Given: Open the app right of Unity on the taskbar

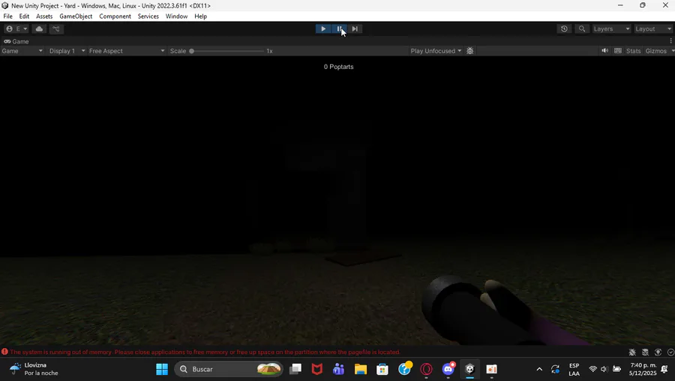Looking at the screenshot, I should 491,369.
